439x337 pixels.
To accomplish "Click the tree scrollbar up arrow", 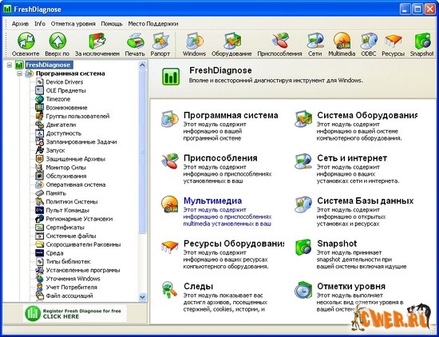I will (x=142, y=65).
